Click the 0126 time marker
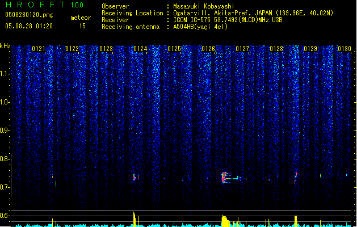Screen dimensions: 357x227 pos(208,49)
